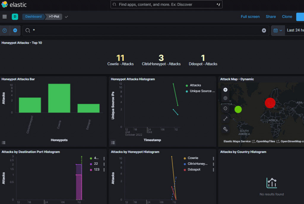Click the Cowrie - Attacks metric
304x204 pixels.
[121, 60]
